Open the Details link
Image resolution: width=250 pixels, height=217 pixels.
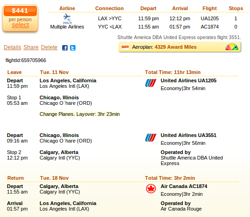(x=12, y=47)
